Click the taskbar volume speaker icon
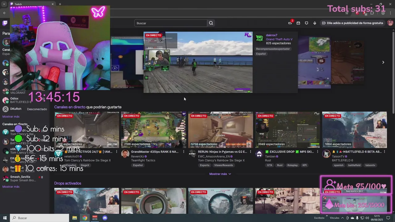Viewport: 395px width, 222px height. click(367, 218)
